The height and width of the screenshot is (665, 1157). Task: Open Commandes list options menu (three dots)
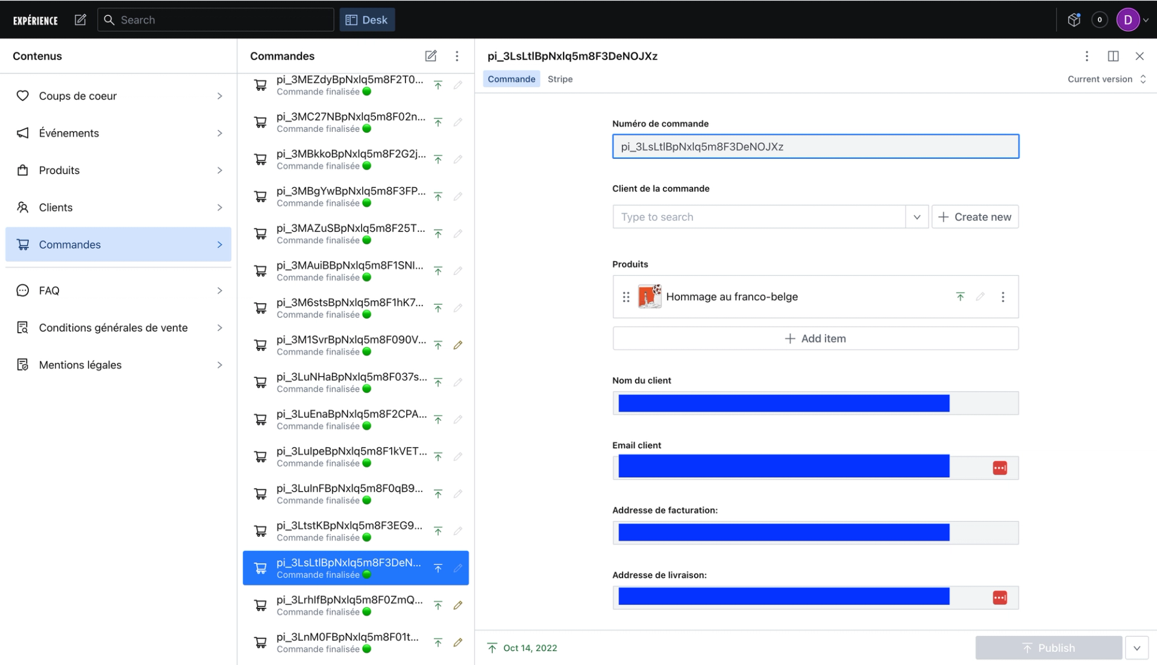click(x=457, y=56)
